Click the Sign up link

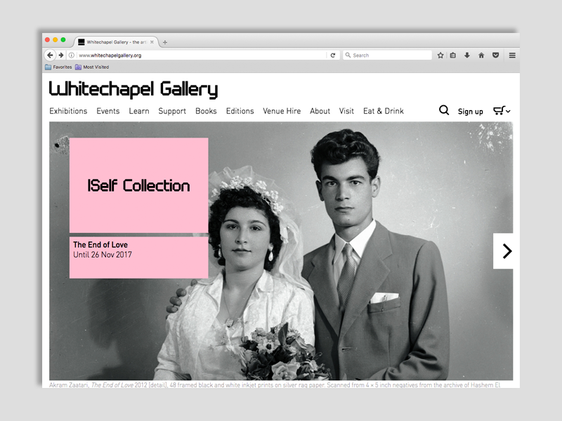(470, 112)
